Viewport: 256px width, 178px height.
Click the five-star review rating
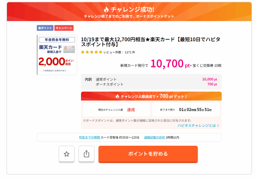coord(92,52)
